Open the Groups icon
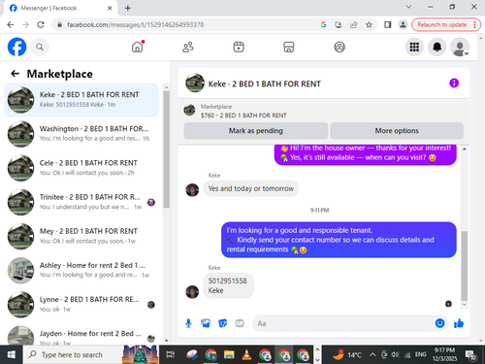Screen dimensions: 485x364 (x=339, y=48)
